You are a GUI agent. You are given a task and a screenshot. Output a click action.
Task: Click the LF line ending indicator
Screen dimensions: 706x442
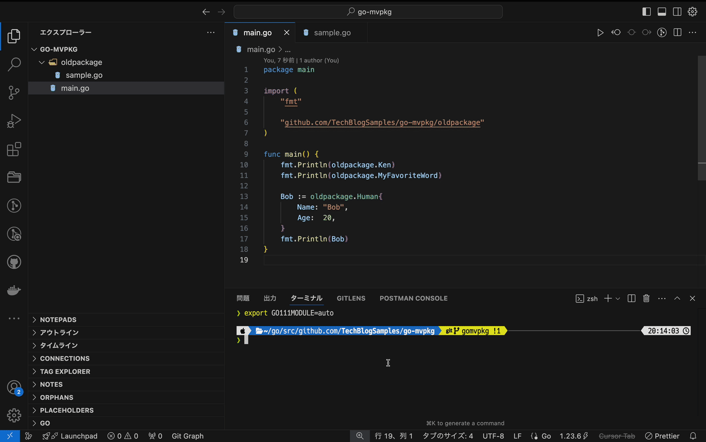(x=517, y=436)
